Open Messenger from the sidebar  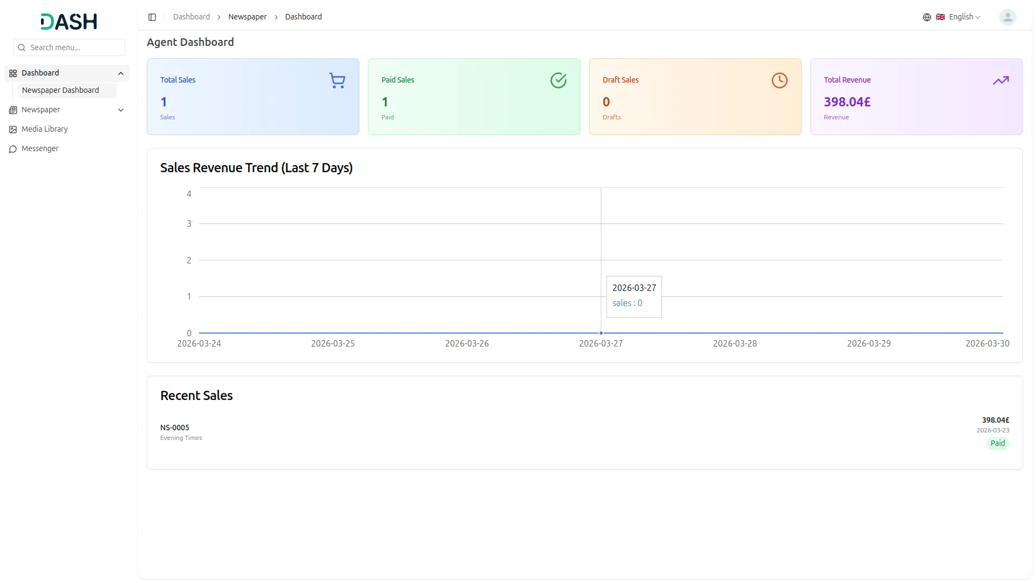(40, 148)
